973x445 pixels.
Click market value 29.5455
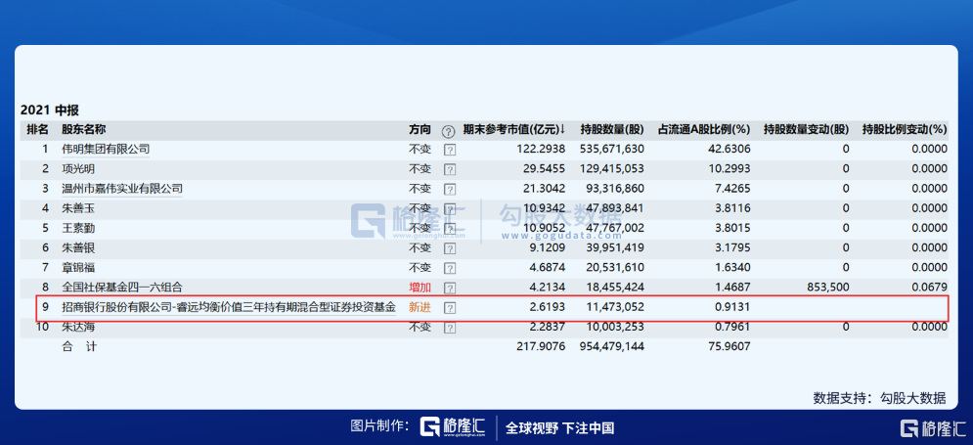(x=543, y=169)
